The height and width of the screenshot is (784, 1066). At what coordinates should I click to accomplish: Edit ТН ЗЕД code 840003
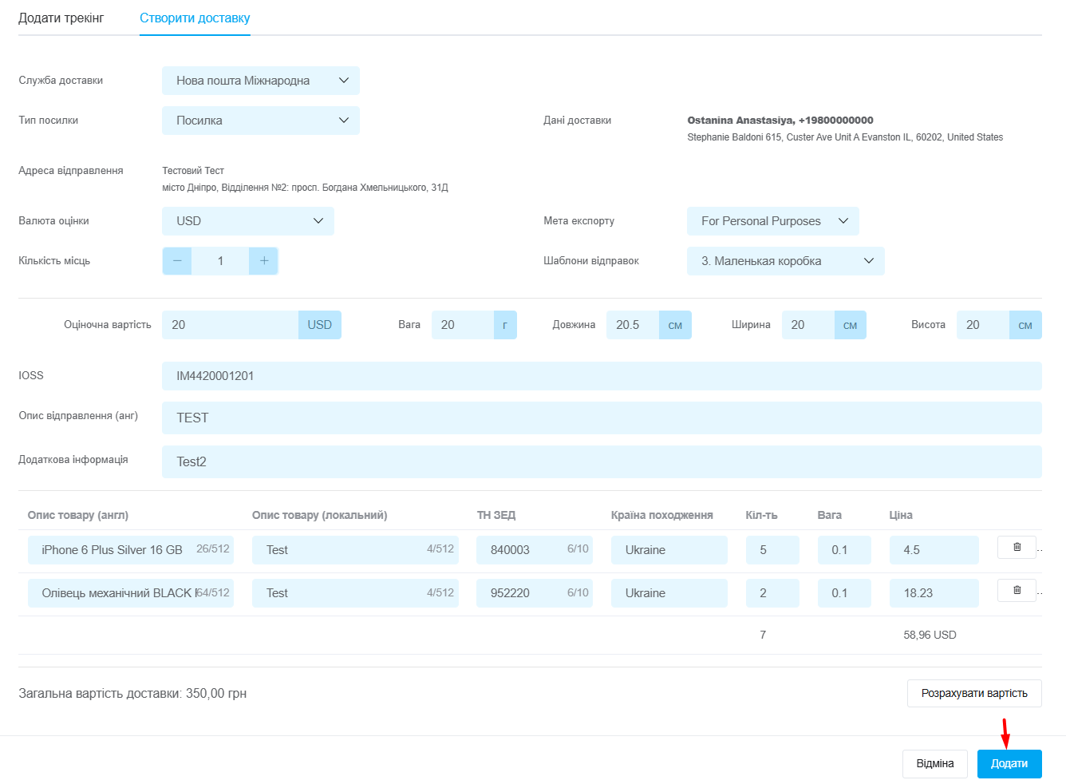click(x=535, y=550)
